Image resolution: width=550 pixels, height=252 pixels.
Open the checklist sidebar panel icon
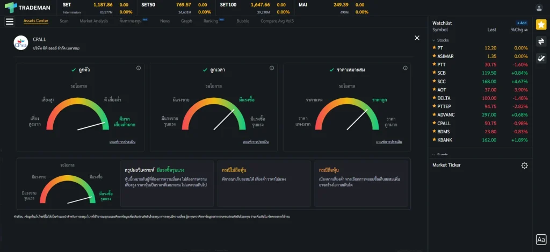pyautogui.click(x=541, y=58)
